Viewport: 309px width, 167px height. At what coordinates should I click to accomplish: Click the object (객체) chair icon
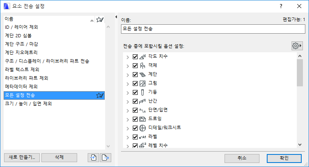click(143, 66)
